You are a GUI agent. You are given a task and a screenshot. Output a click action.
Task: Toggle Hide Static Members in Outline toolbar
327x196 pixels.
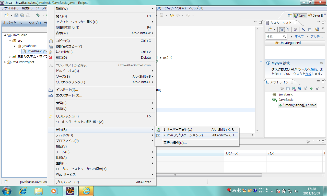(x=306, y=89)
